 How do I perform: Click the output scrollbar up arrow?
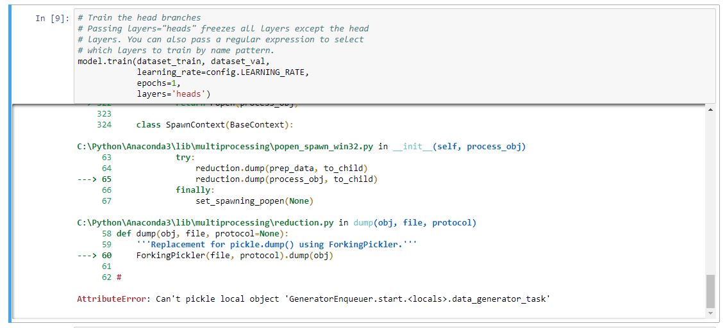(x=710, y=110)
